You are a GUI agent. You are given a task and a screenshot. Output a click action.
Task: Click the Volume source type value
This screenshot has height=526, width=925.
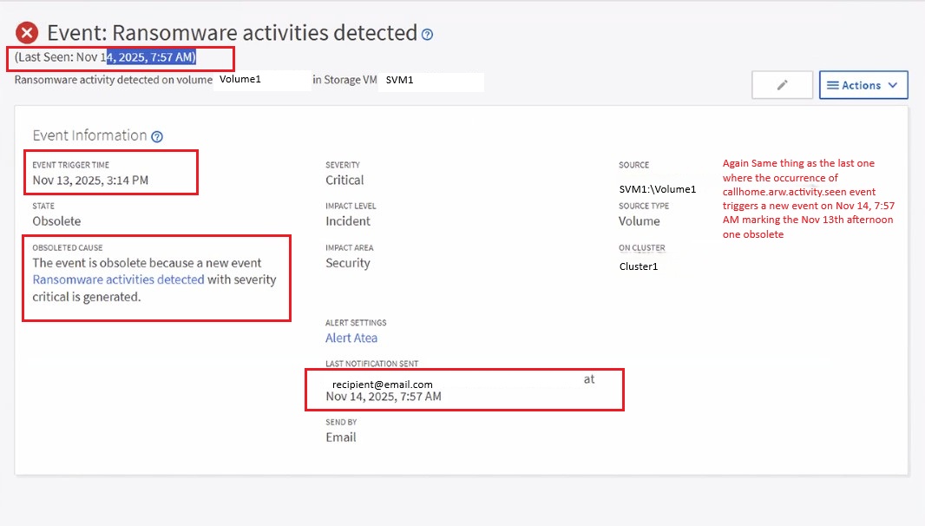640,221
